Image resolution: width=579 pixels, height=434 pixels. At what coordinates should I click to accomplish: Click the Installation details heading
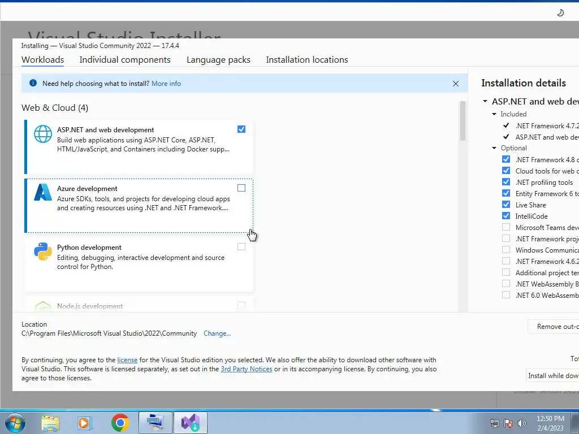pyautogui.click(x=523, y=83)
